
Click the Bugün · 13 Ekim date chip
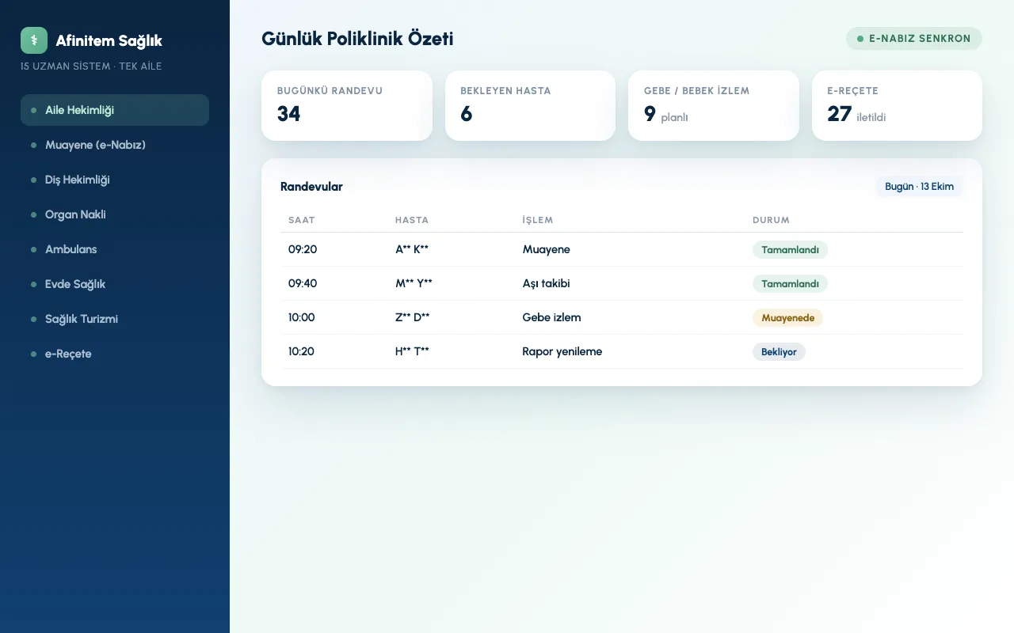pos(919,187)
